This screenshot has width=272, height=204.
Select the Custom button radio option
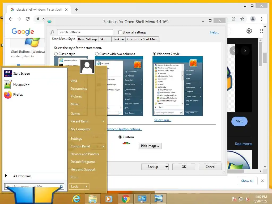pos(120,137)
